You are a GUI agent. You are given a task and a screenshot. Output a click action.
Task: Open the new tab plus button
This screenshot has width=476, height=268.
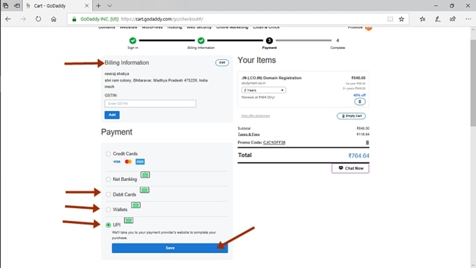tap(99, 5)
